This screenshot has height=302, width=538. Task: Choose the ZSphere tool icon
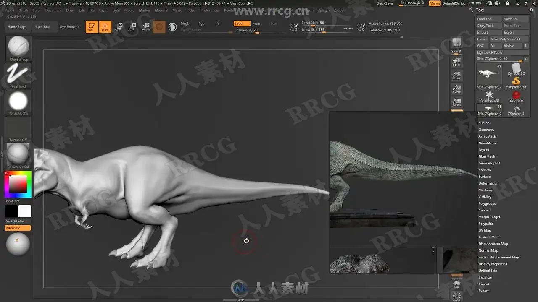pos(516,96)
